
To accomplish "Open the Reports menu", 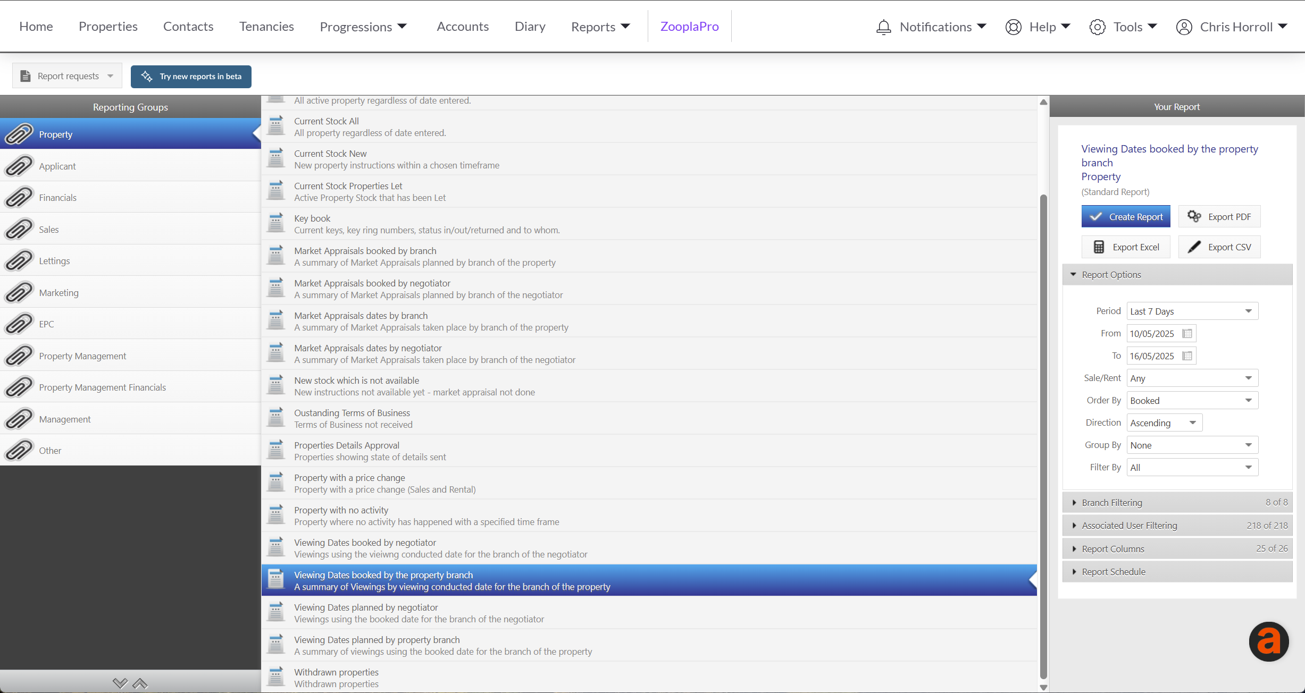I will pos(600,27).
